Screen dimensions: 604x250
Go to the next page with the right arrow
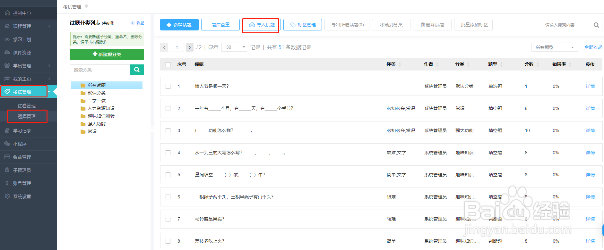pos(190,47)
